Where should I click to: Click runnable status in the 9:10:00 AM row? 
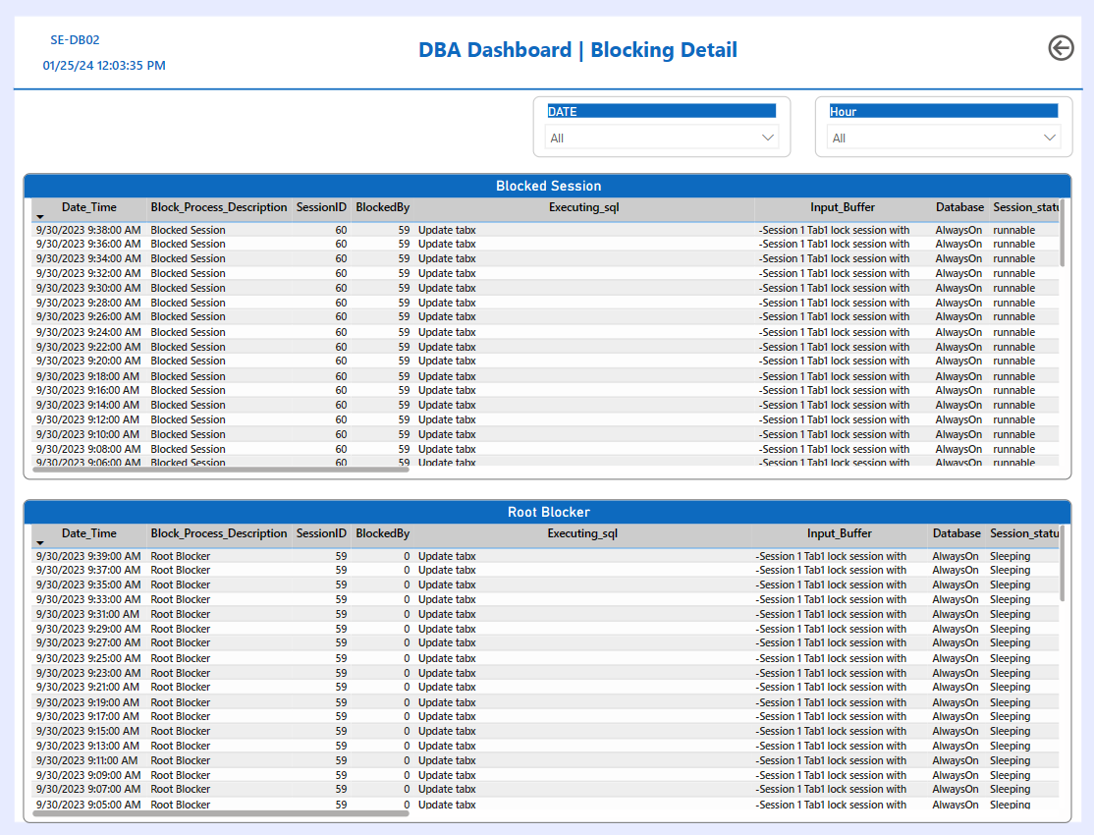point(1013,434)
